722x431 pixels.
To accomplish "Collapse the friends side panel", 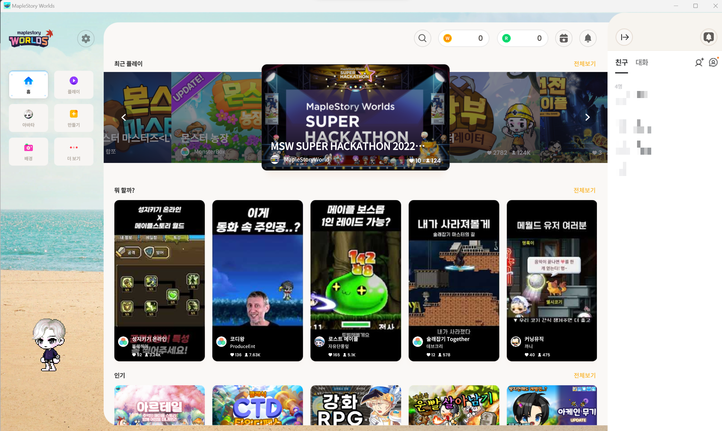I will (x=624, y=37).
